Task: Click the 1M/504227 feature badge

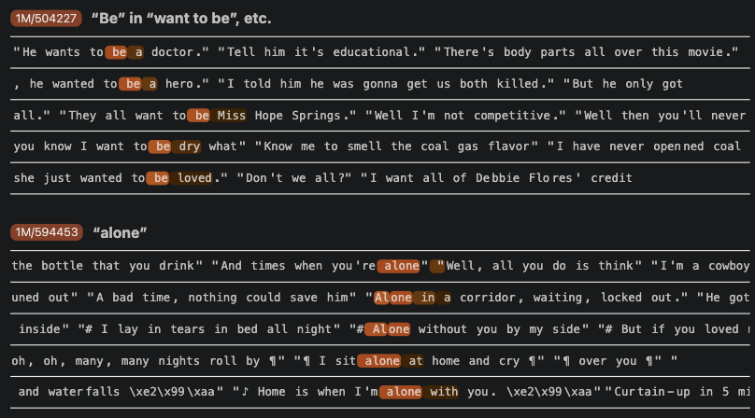Action: tap(46, 19)
